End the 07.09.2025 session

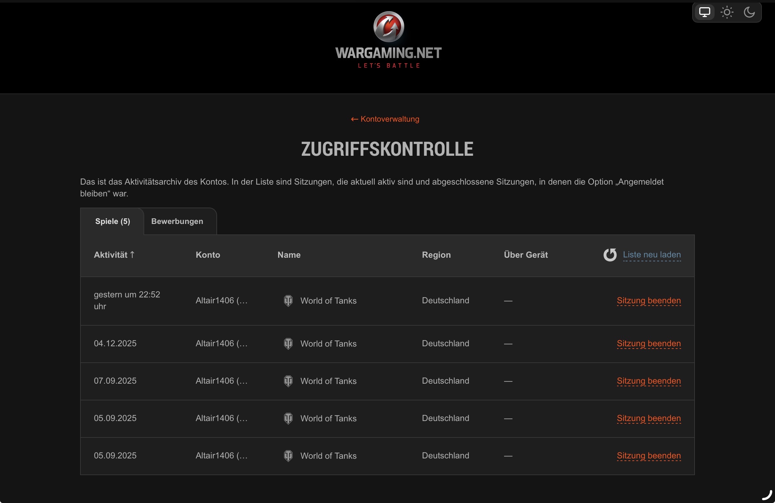tap(649, 381)
